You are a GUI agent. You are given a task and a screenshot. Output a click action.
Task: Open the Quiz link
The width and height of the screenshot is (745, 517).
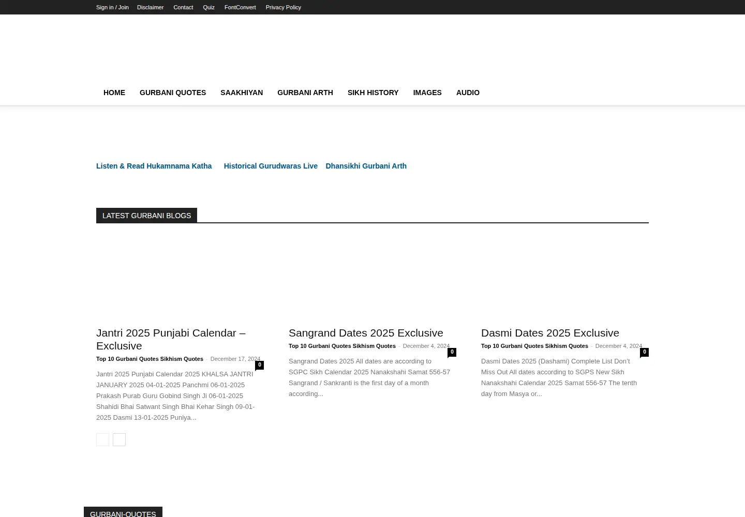(x=208, y=7)
